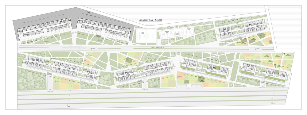Click the level marker symbol on the central street
This screenshot has height=115, width=307.
point(91,48)
